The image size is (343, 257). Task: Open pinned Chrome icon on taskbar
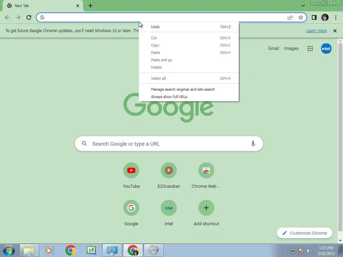coord(70,250)
